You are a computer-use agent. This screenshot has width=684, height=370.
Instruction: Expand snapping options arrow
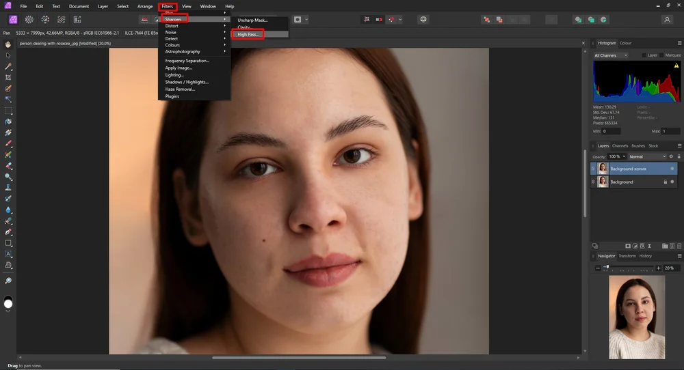point(400,20)
